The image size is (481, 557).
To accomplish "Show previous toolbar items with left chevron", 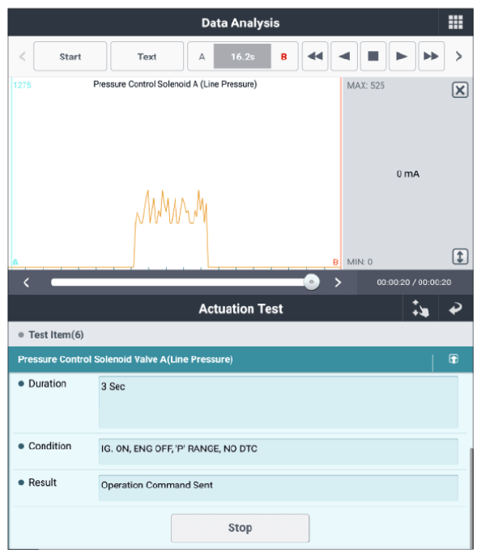I will click(x=23, y=56).
